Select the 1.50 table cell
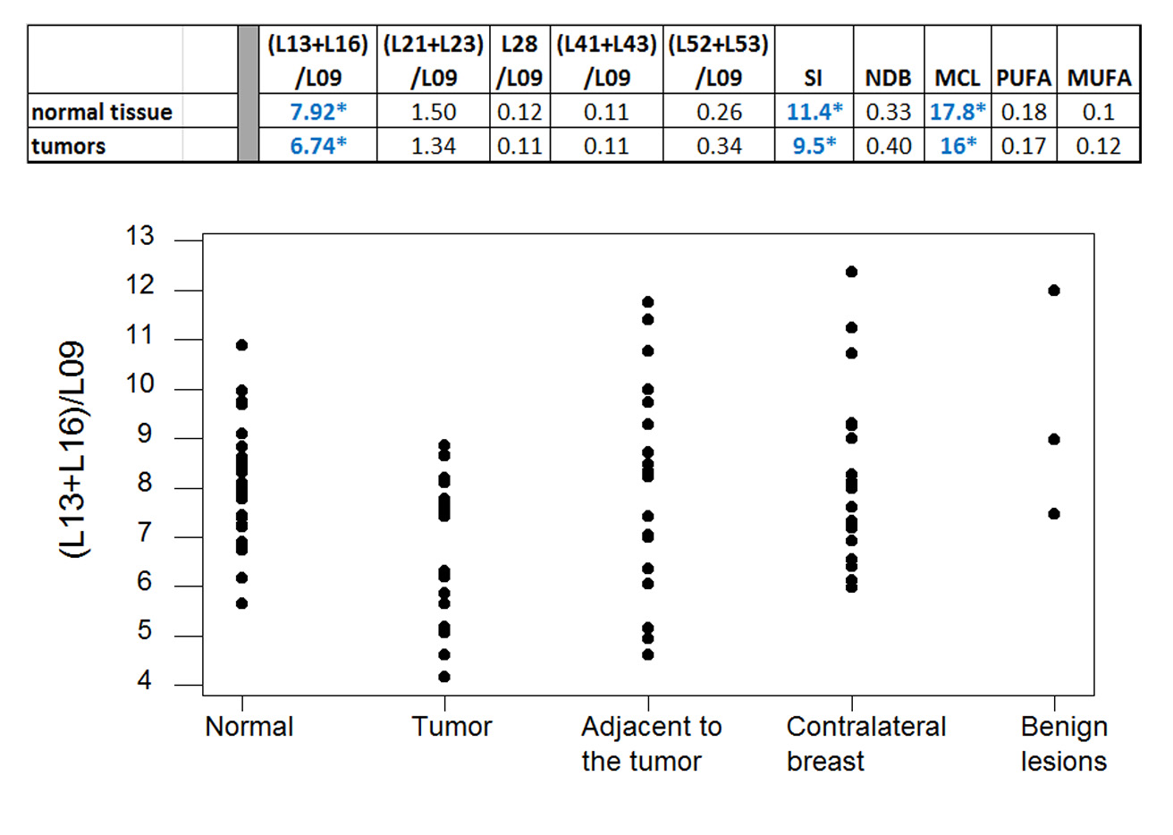 pos(433,112)
